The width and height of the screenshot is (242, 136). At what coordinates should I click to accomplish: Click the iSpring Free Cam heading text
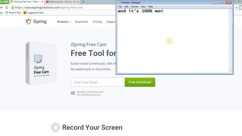click(88, 45)
